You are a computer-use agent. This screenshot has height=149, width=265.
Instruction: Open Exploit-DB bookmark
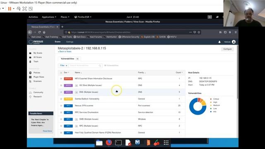[x=148, y=37]
